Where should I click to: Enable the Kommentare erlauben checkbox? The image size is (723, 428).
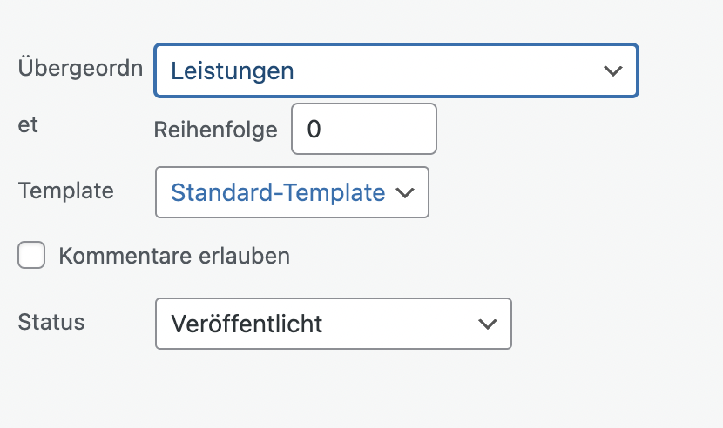(x=31, y=255)
